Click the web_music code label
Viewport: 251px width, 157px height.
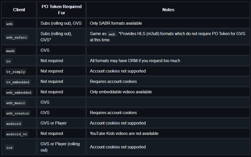click(16, 103)
